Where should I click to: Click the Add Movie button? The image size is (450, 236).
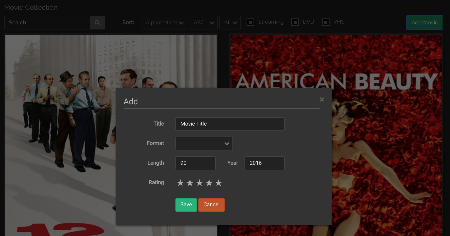tap(425, 23)
